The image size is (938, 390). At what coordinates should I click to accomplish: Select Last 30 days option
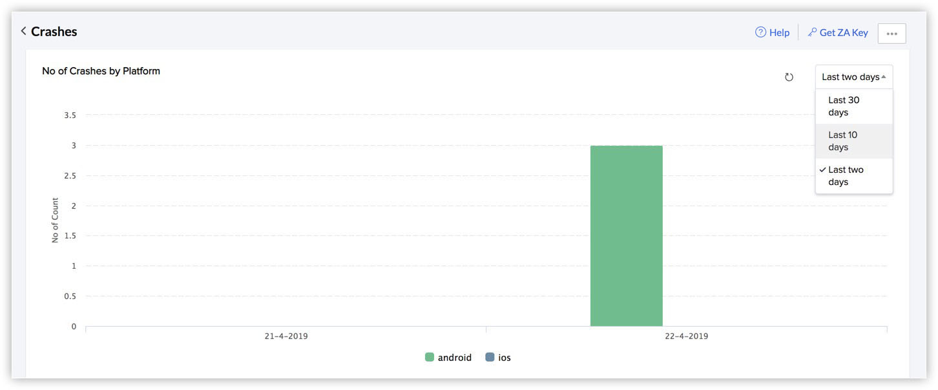point(854,106)
